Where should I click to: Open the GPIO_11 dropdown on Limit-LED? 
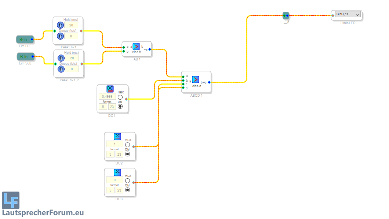coord(357,14)
